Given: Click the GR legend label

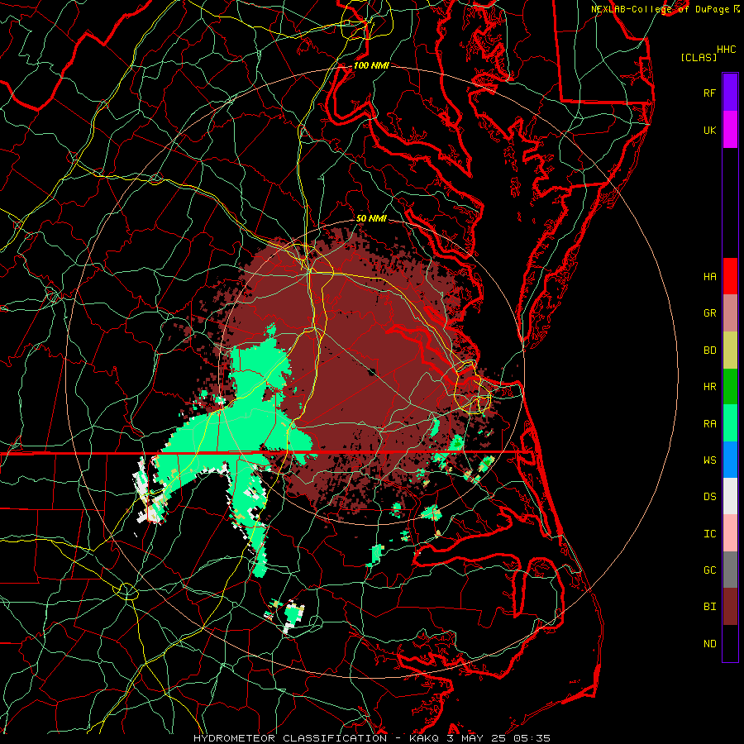Looking at the screenshot, I should (709, 313).
